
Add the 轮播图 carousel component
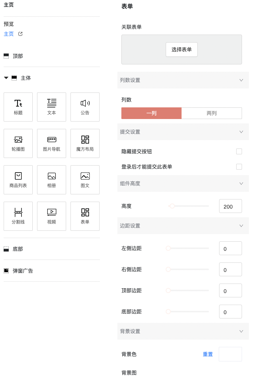tap(18, 143)
